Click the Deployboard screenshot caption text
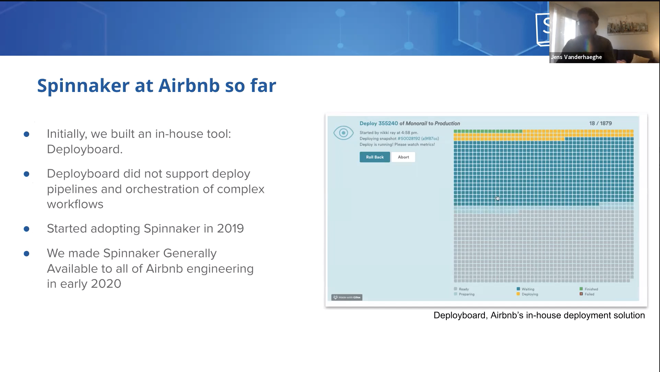Viewport: 660px width, 372px height. (x=539, y=315)
